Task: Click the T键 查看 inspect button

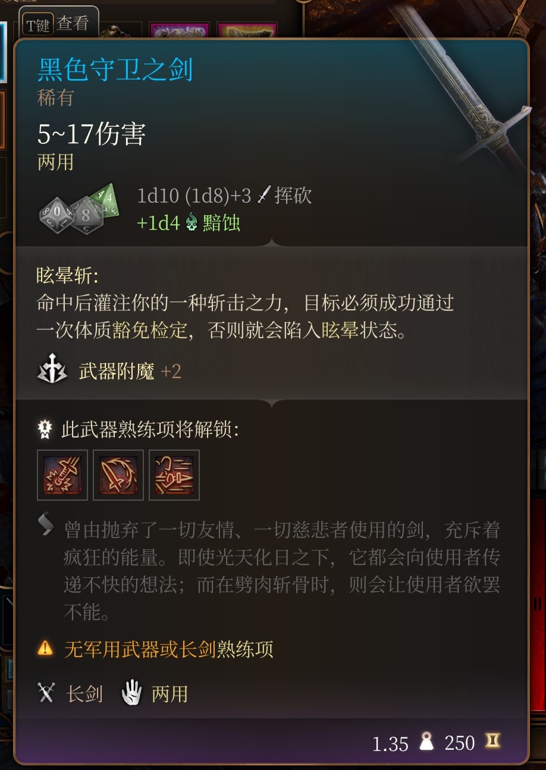Action: 58,24
